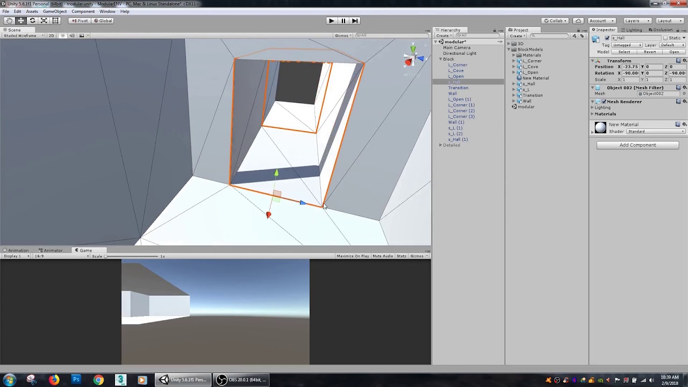The width and height of the screenshot is (688, 387).
Task: Click Project search by label icon
Action: point(582,36)
